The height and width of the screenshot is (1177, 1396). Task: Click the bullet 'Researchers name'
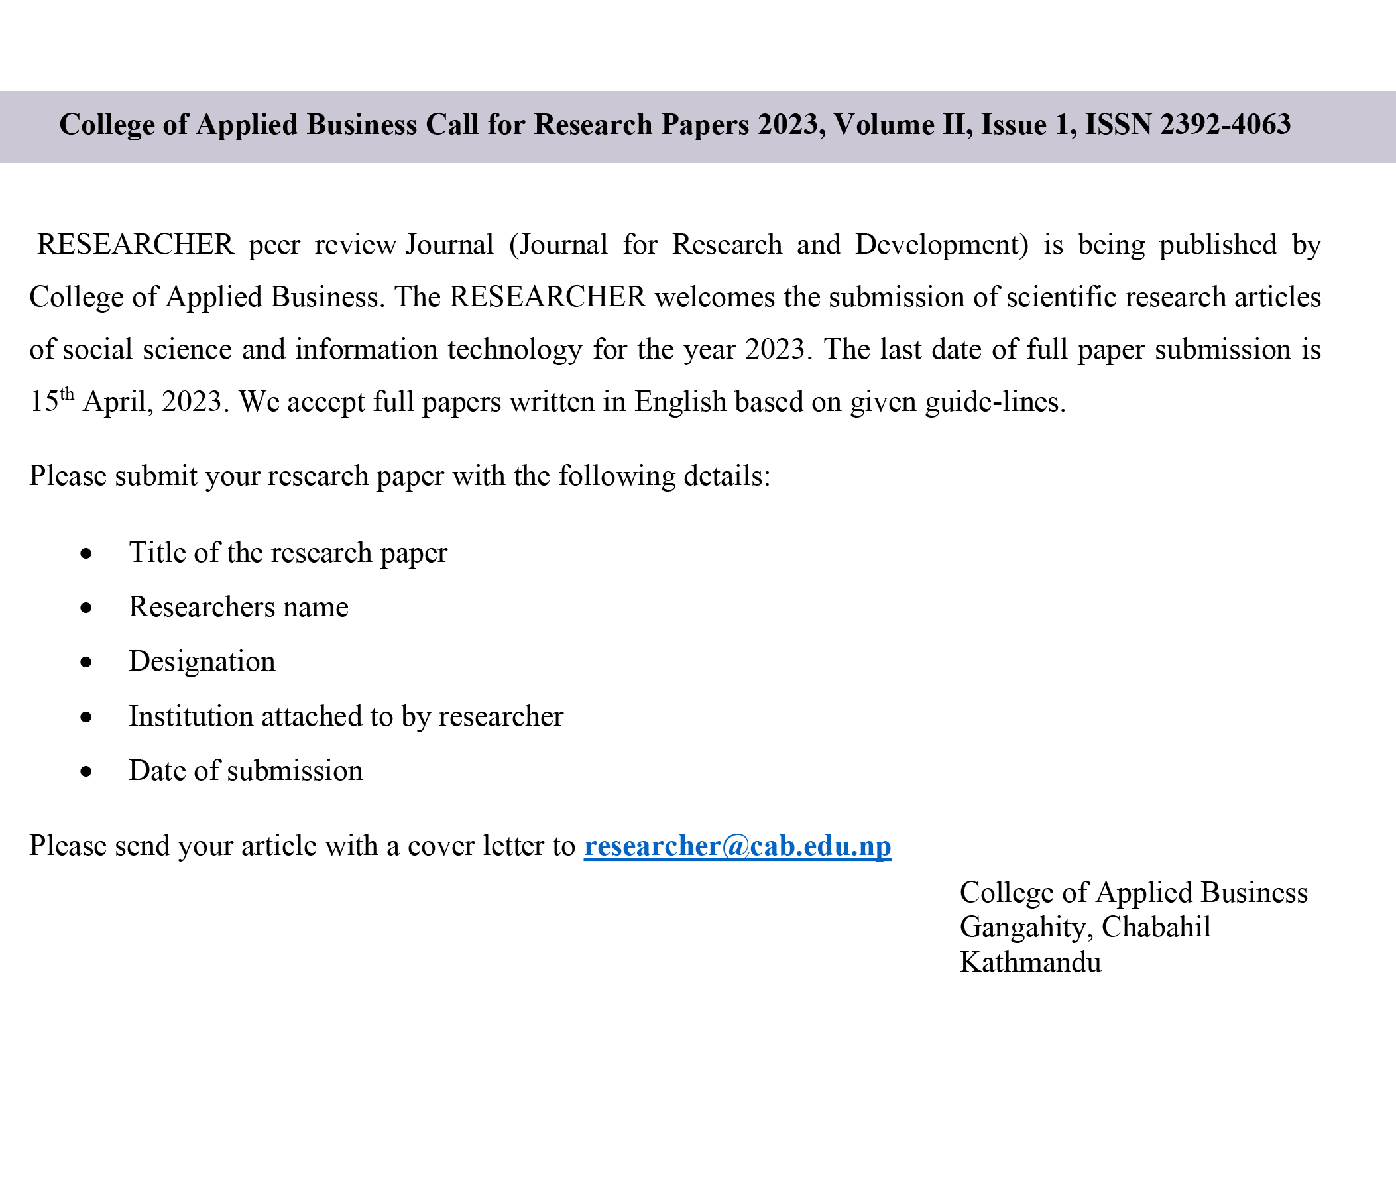tap(238, 607)
